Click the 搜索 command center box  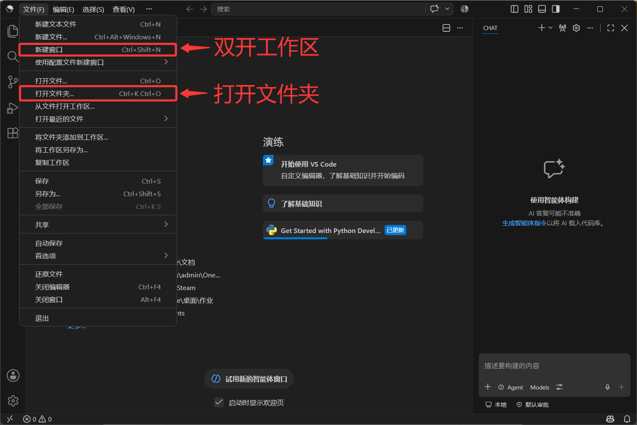tap(319, 9)
